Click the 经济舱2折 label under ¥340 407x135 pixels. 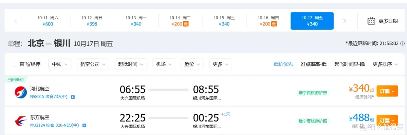365,97
